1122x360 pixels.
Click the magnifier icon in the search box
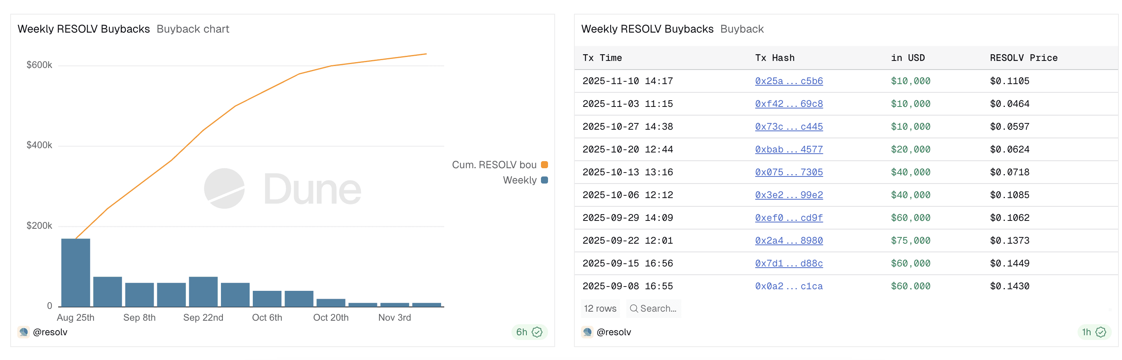pos(634,309)
